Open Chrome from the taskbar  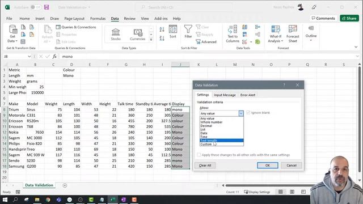coord(48,199)
